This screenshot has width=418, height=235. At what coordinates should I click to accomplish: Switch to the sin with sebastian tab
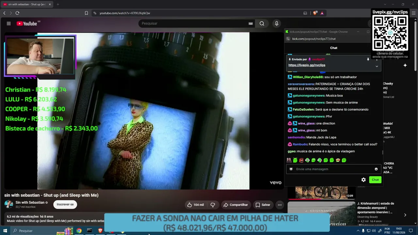point(27,4)
